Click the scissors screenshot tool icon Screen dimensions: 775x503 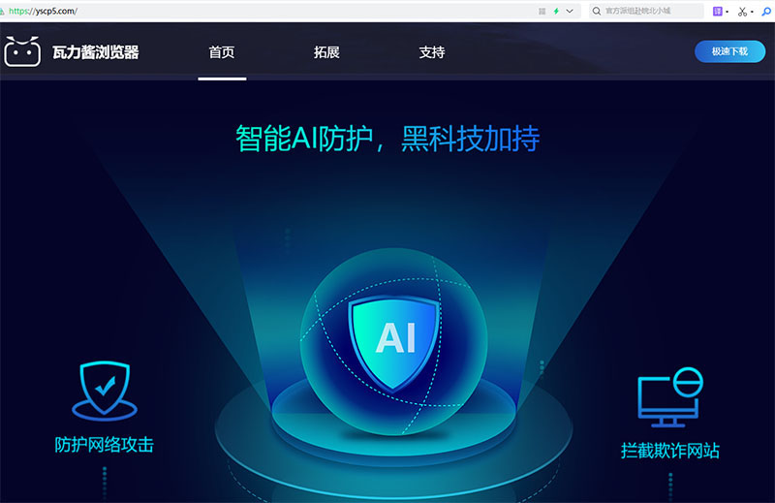742,12
